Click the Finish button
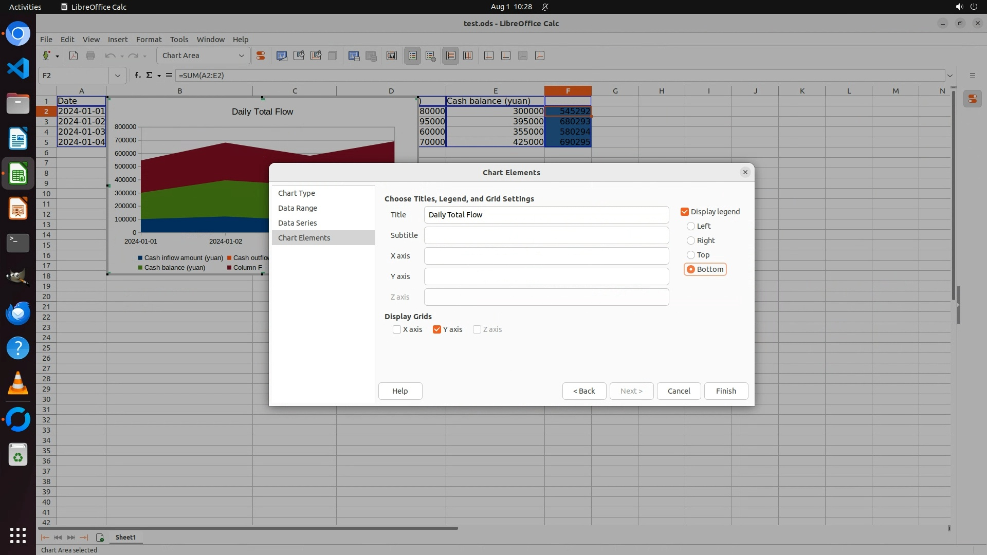Image resolution: width=987 pixels, height=555 pixels. click(x=726, y=391)
